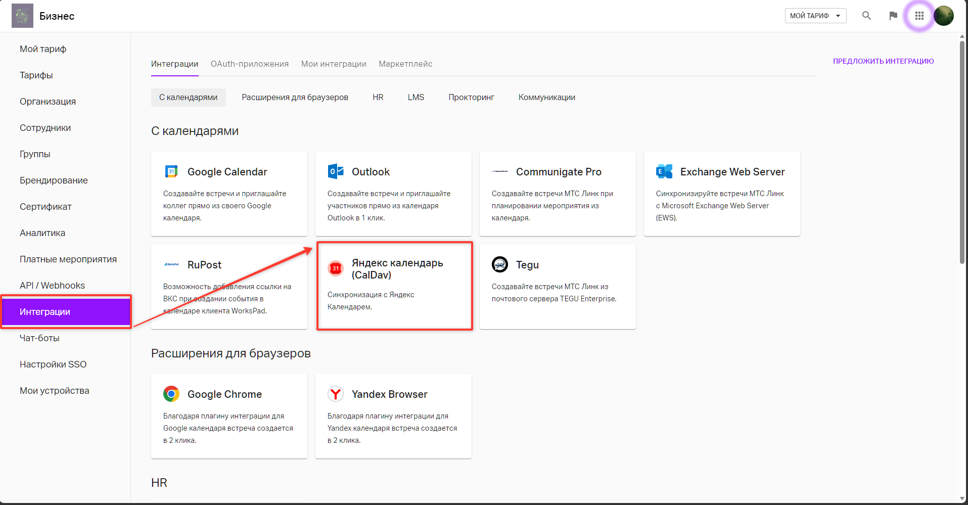Open the user profile avatar
Image resolution: width=968 pixels, height=505 pixels.
pyautogui.click(x=944, y=16)
